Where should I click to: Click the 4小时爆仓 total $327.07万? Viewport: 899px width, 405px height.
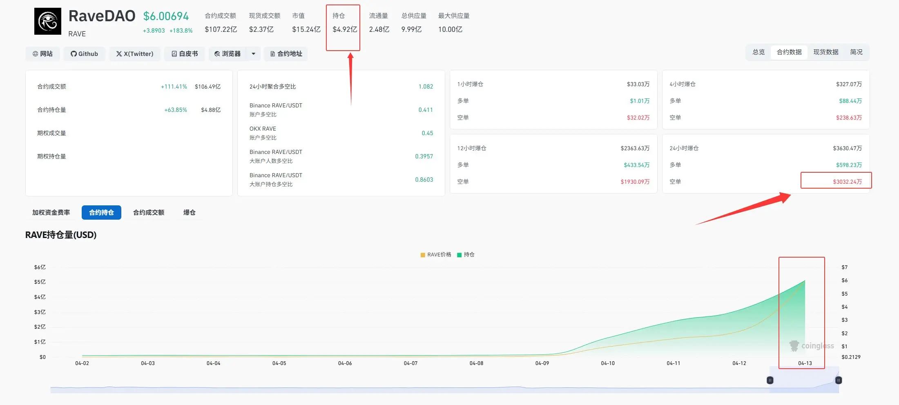point(849,84)
